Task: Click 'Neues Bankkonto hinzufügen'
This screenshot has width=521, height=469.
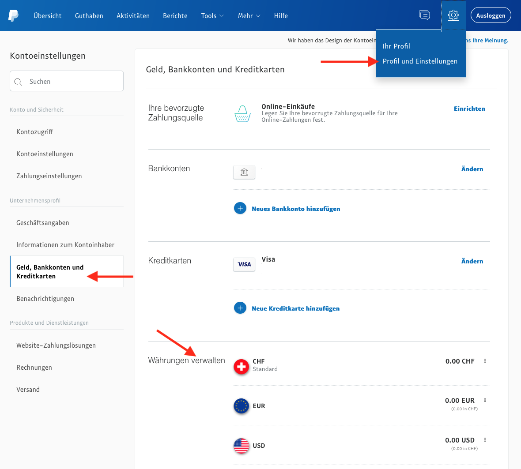Action: point(296,208)
